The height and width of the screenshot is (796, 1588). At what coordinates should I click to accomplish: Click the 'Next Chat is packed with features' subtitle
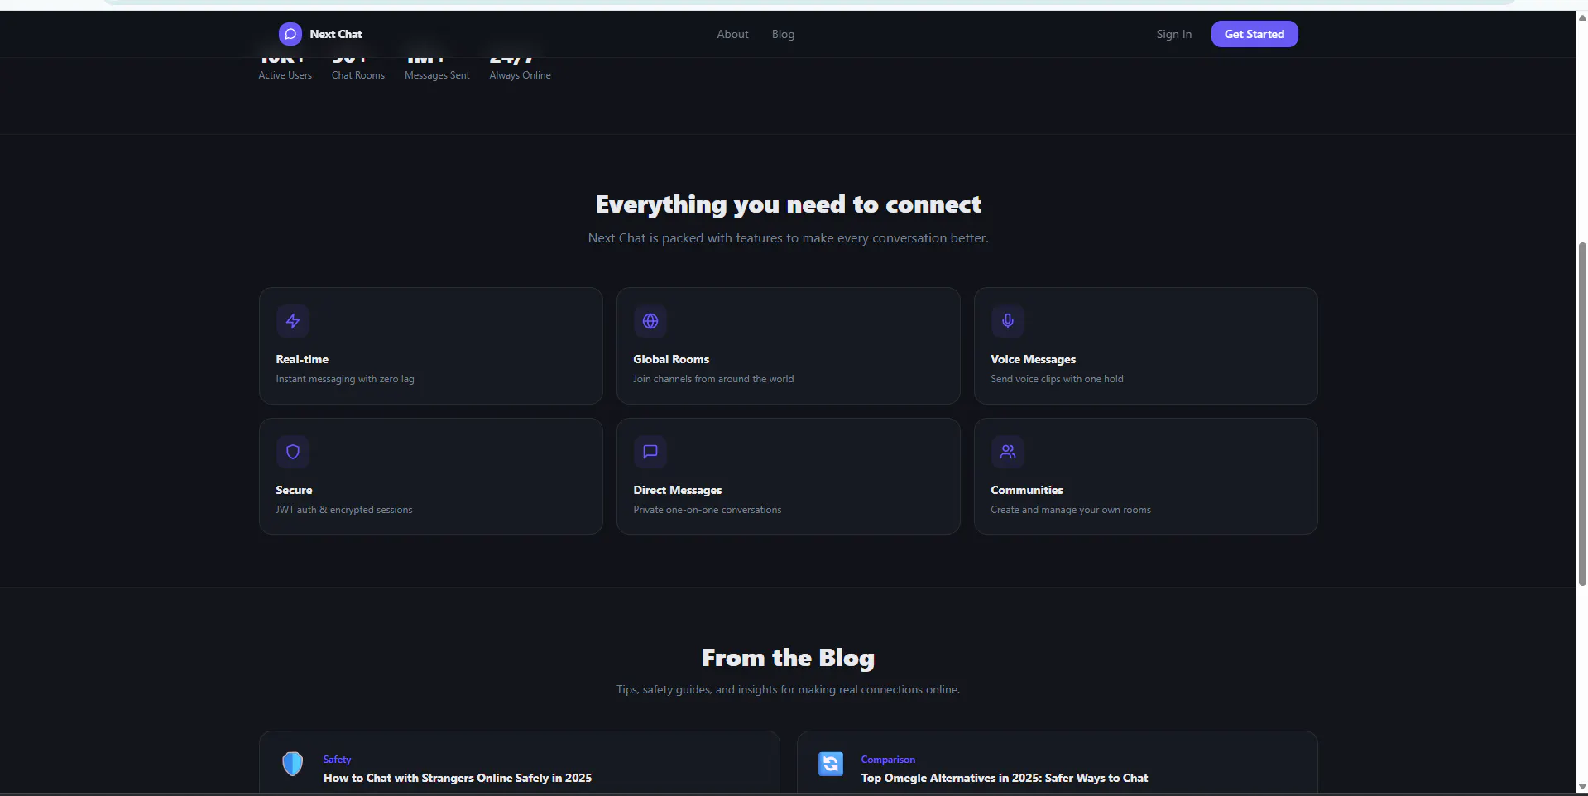click(789, 238)
